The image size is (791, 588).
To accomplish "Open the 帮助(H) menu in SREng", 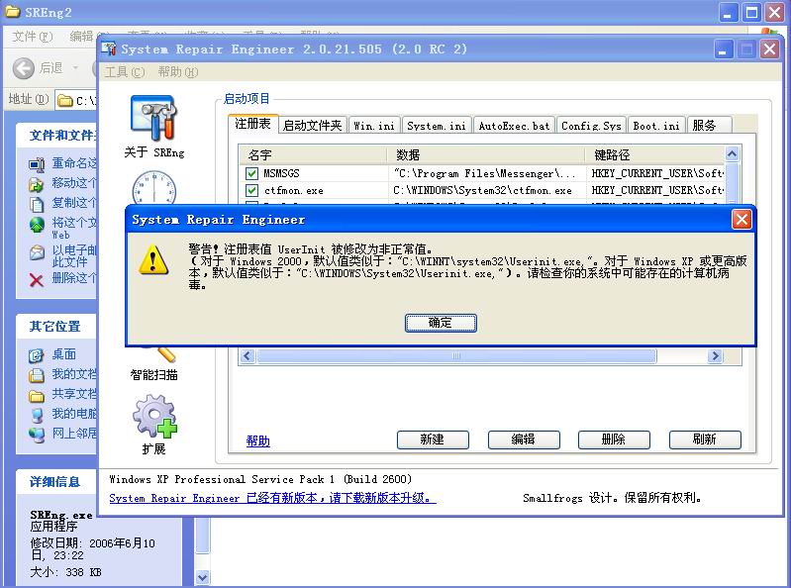I will click(178, 72).
